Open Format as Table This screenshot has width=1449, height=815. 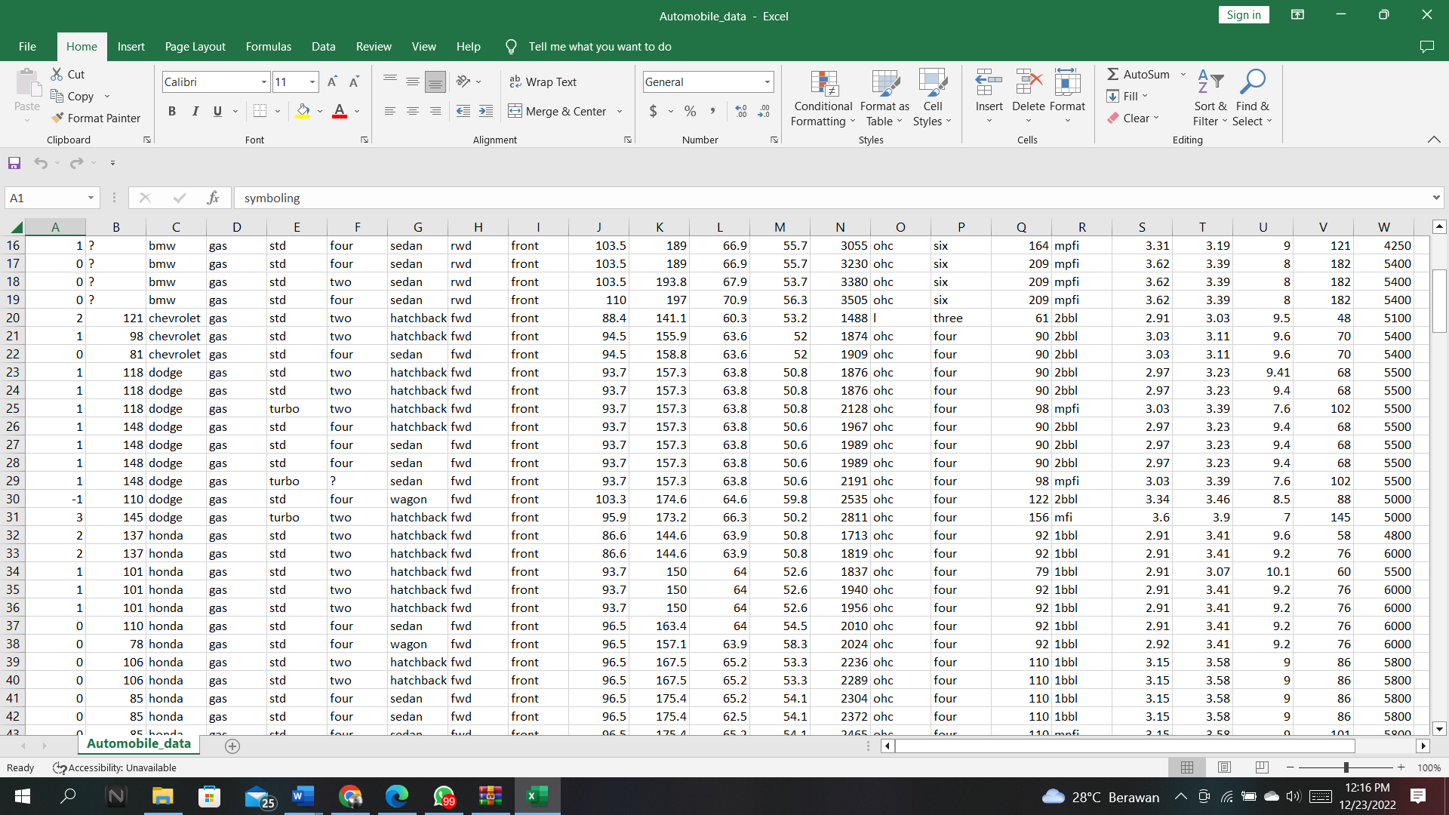884,98
